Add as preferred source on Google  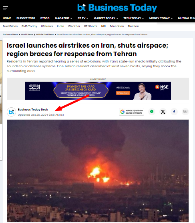(131, 112)
